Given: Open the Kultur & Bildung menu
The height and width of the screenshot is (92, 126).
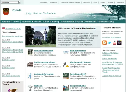Looking at the screenshot, I should coord(51,22).
